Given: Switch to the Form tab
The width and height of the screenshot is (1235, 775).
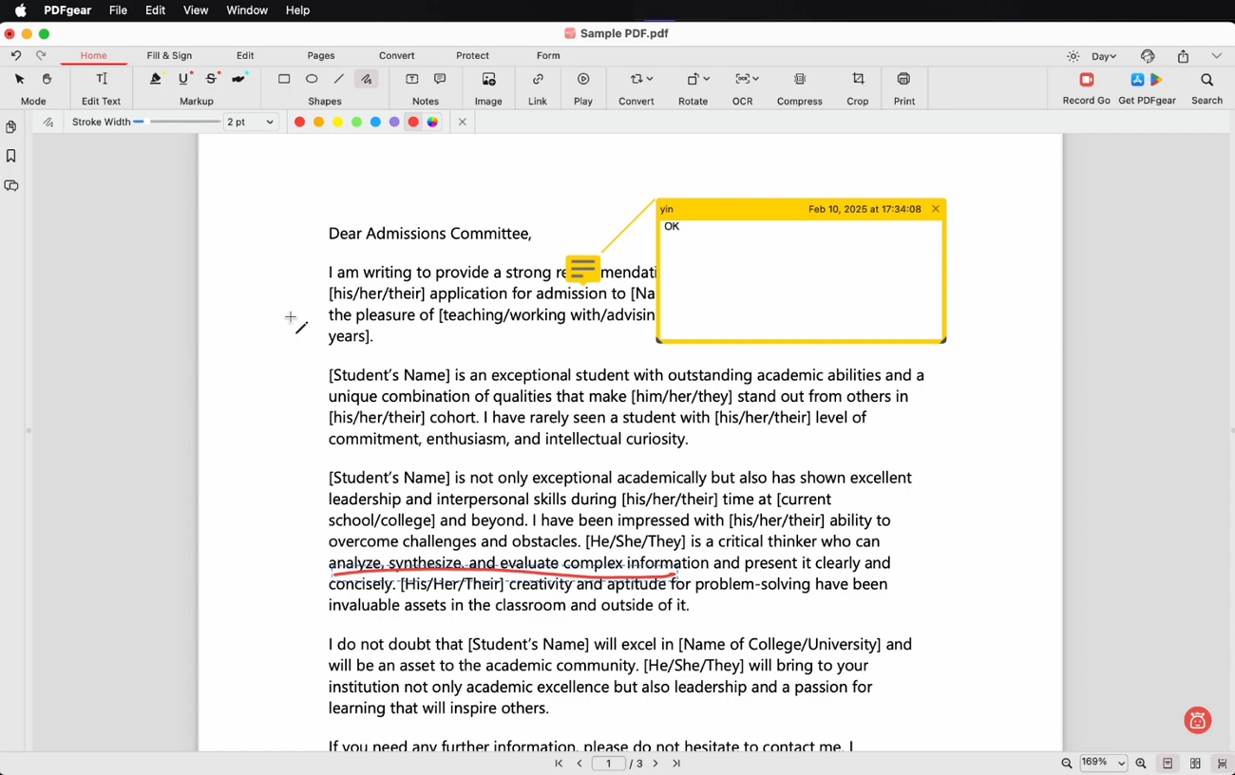Looking at the screenshot, I should pyautogui.click(x=548, y=56).
